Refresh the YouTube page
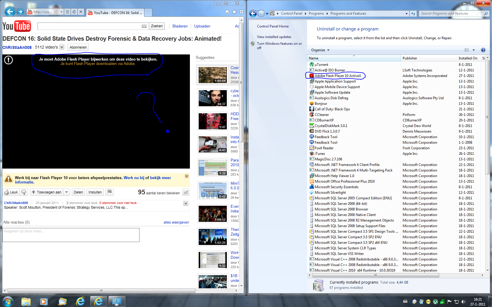 click(74, 12)
